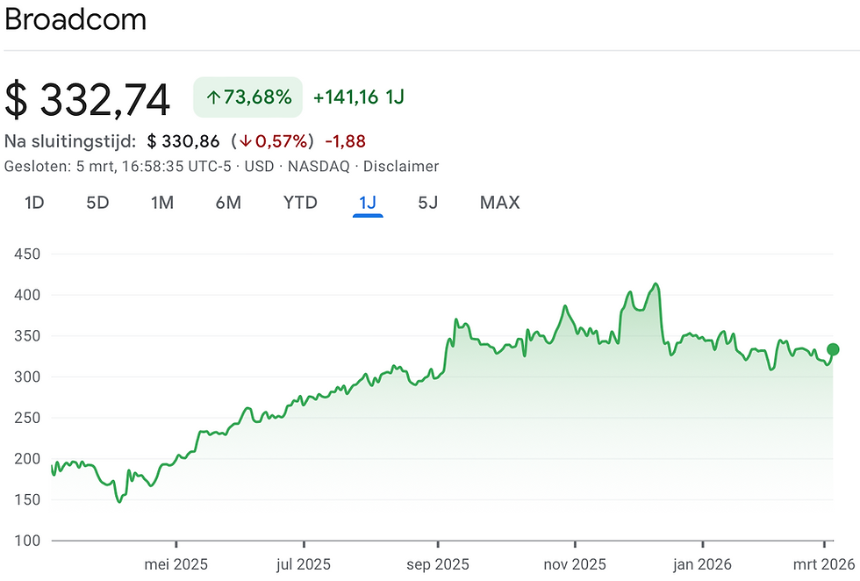Switch to the 5D range tab
This screenshot has height=581, width=860.
pos(97,203)
